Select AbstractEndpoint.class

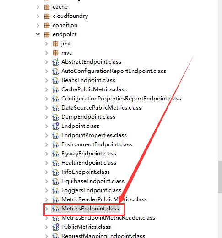[x=91, y=62]
